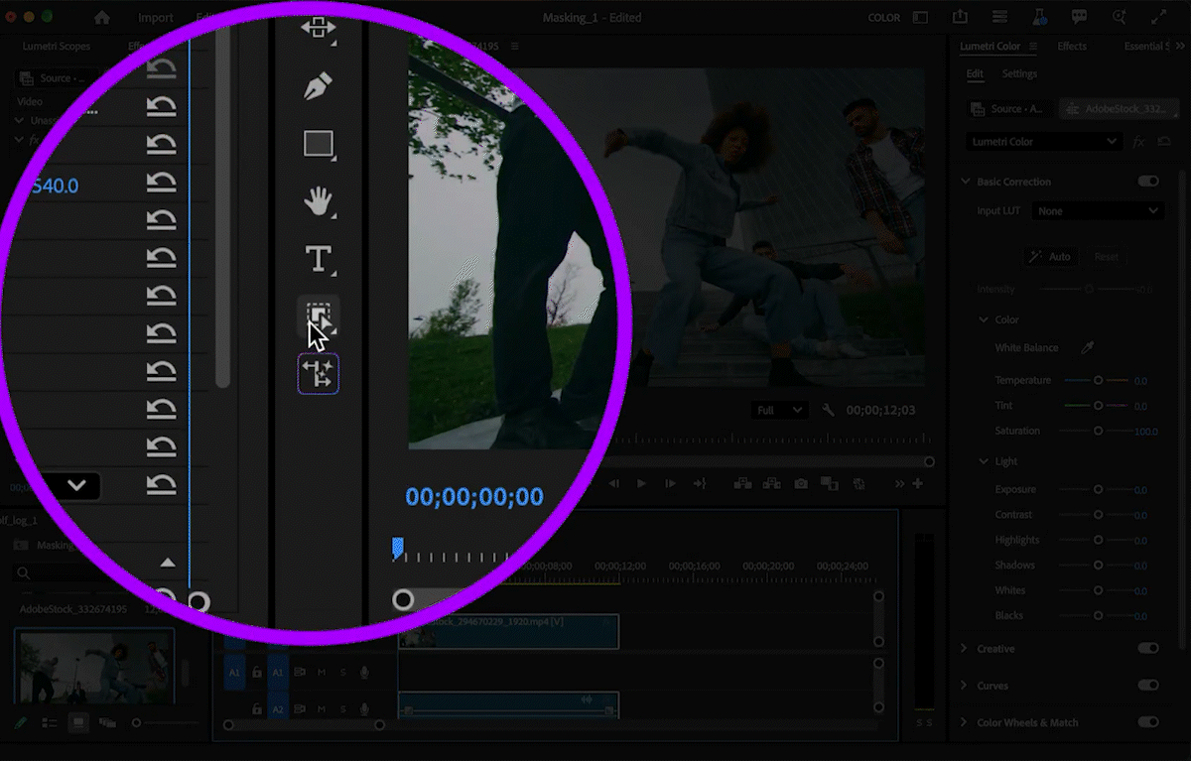Click the Saturation slider handle
1191x761 pixels.
(x=1098, y=431)
